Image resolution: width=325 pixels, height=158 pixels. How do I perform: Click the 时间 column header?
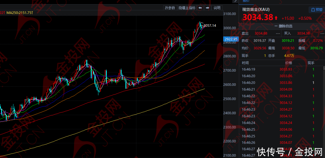coord(245,63)
